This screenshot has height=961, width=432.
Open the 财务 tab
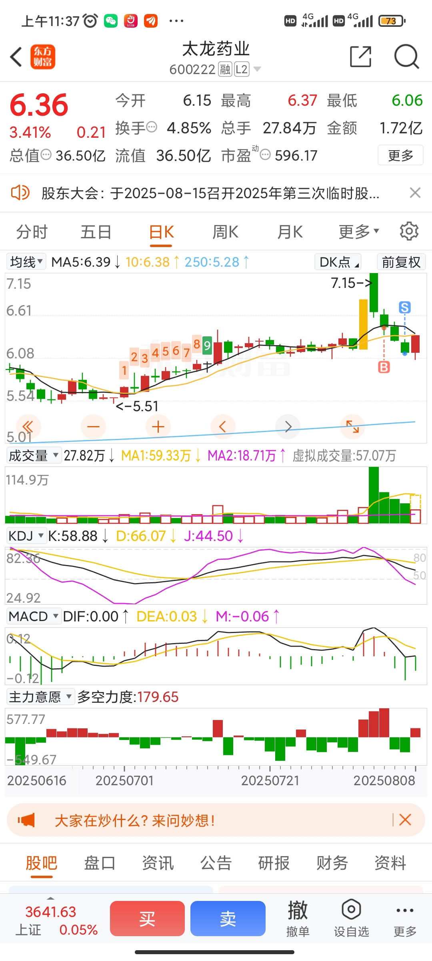(332, 863)
